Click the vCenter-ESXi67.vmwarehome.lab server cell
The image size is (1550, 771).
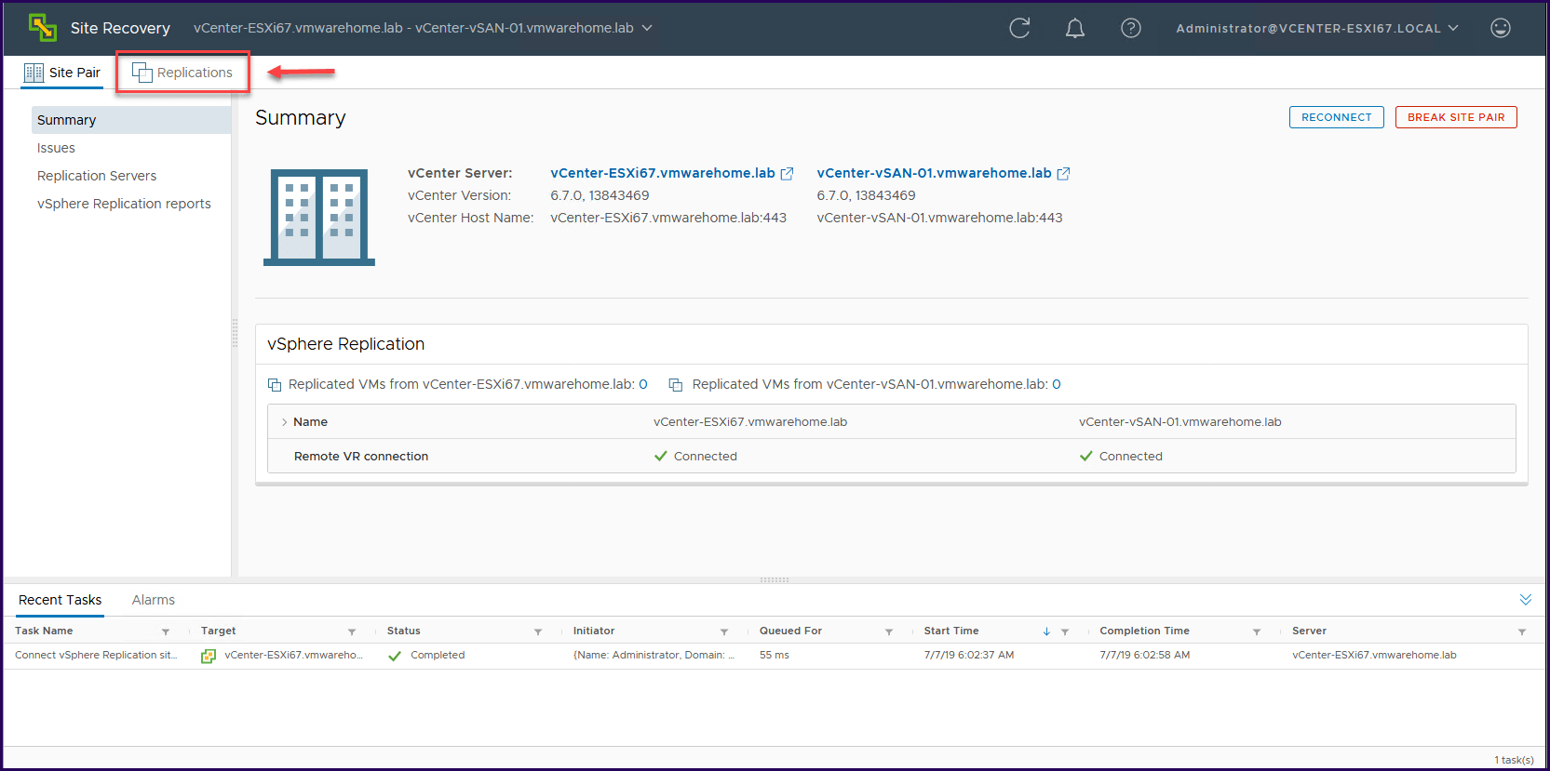(x=1374, y=656)
